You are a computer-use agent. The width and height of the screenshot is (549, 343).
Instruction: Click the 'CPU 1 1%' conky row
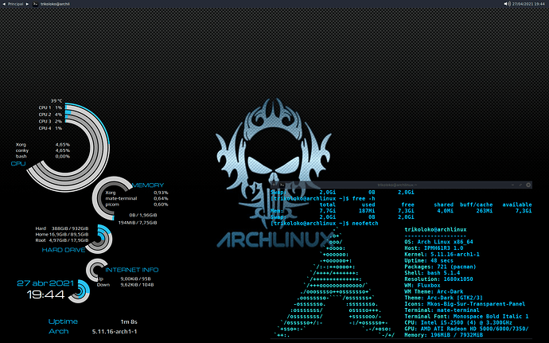click(x=50, y=108)
